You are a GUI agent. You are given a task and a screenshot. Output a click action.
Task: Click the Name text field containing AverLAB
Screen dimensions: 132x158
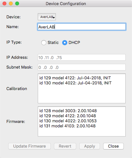point(82,27)
